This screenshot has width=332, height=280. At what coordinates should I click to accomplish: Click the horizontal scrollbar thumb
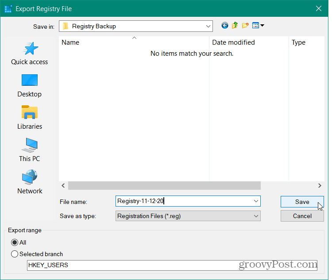[164, 186]
